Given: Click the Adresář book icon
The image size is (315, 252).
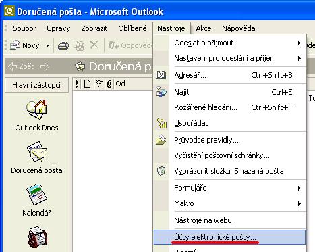Looking at the screenshot, I should tap(161, 75).
